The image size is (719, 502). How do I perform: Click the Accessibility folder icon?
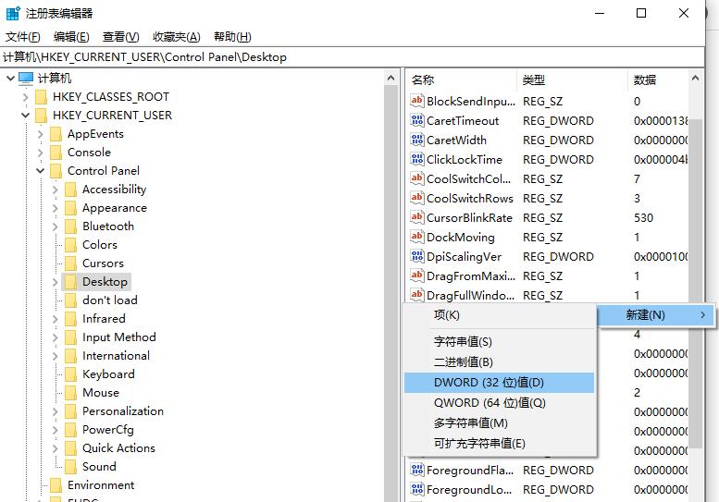point(70,190)
